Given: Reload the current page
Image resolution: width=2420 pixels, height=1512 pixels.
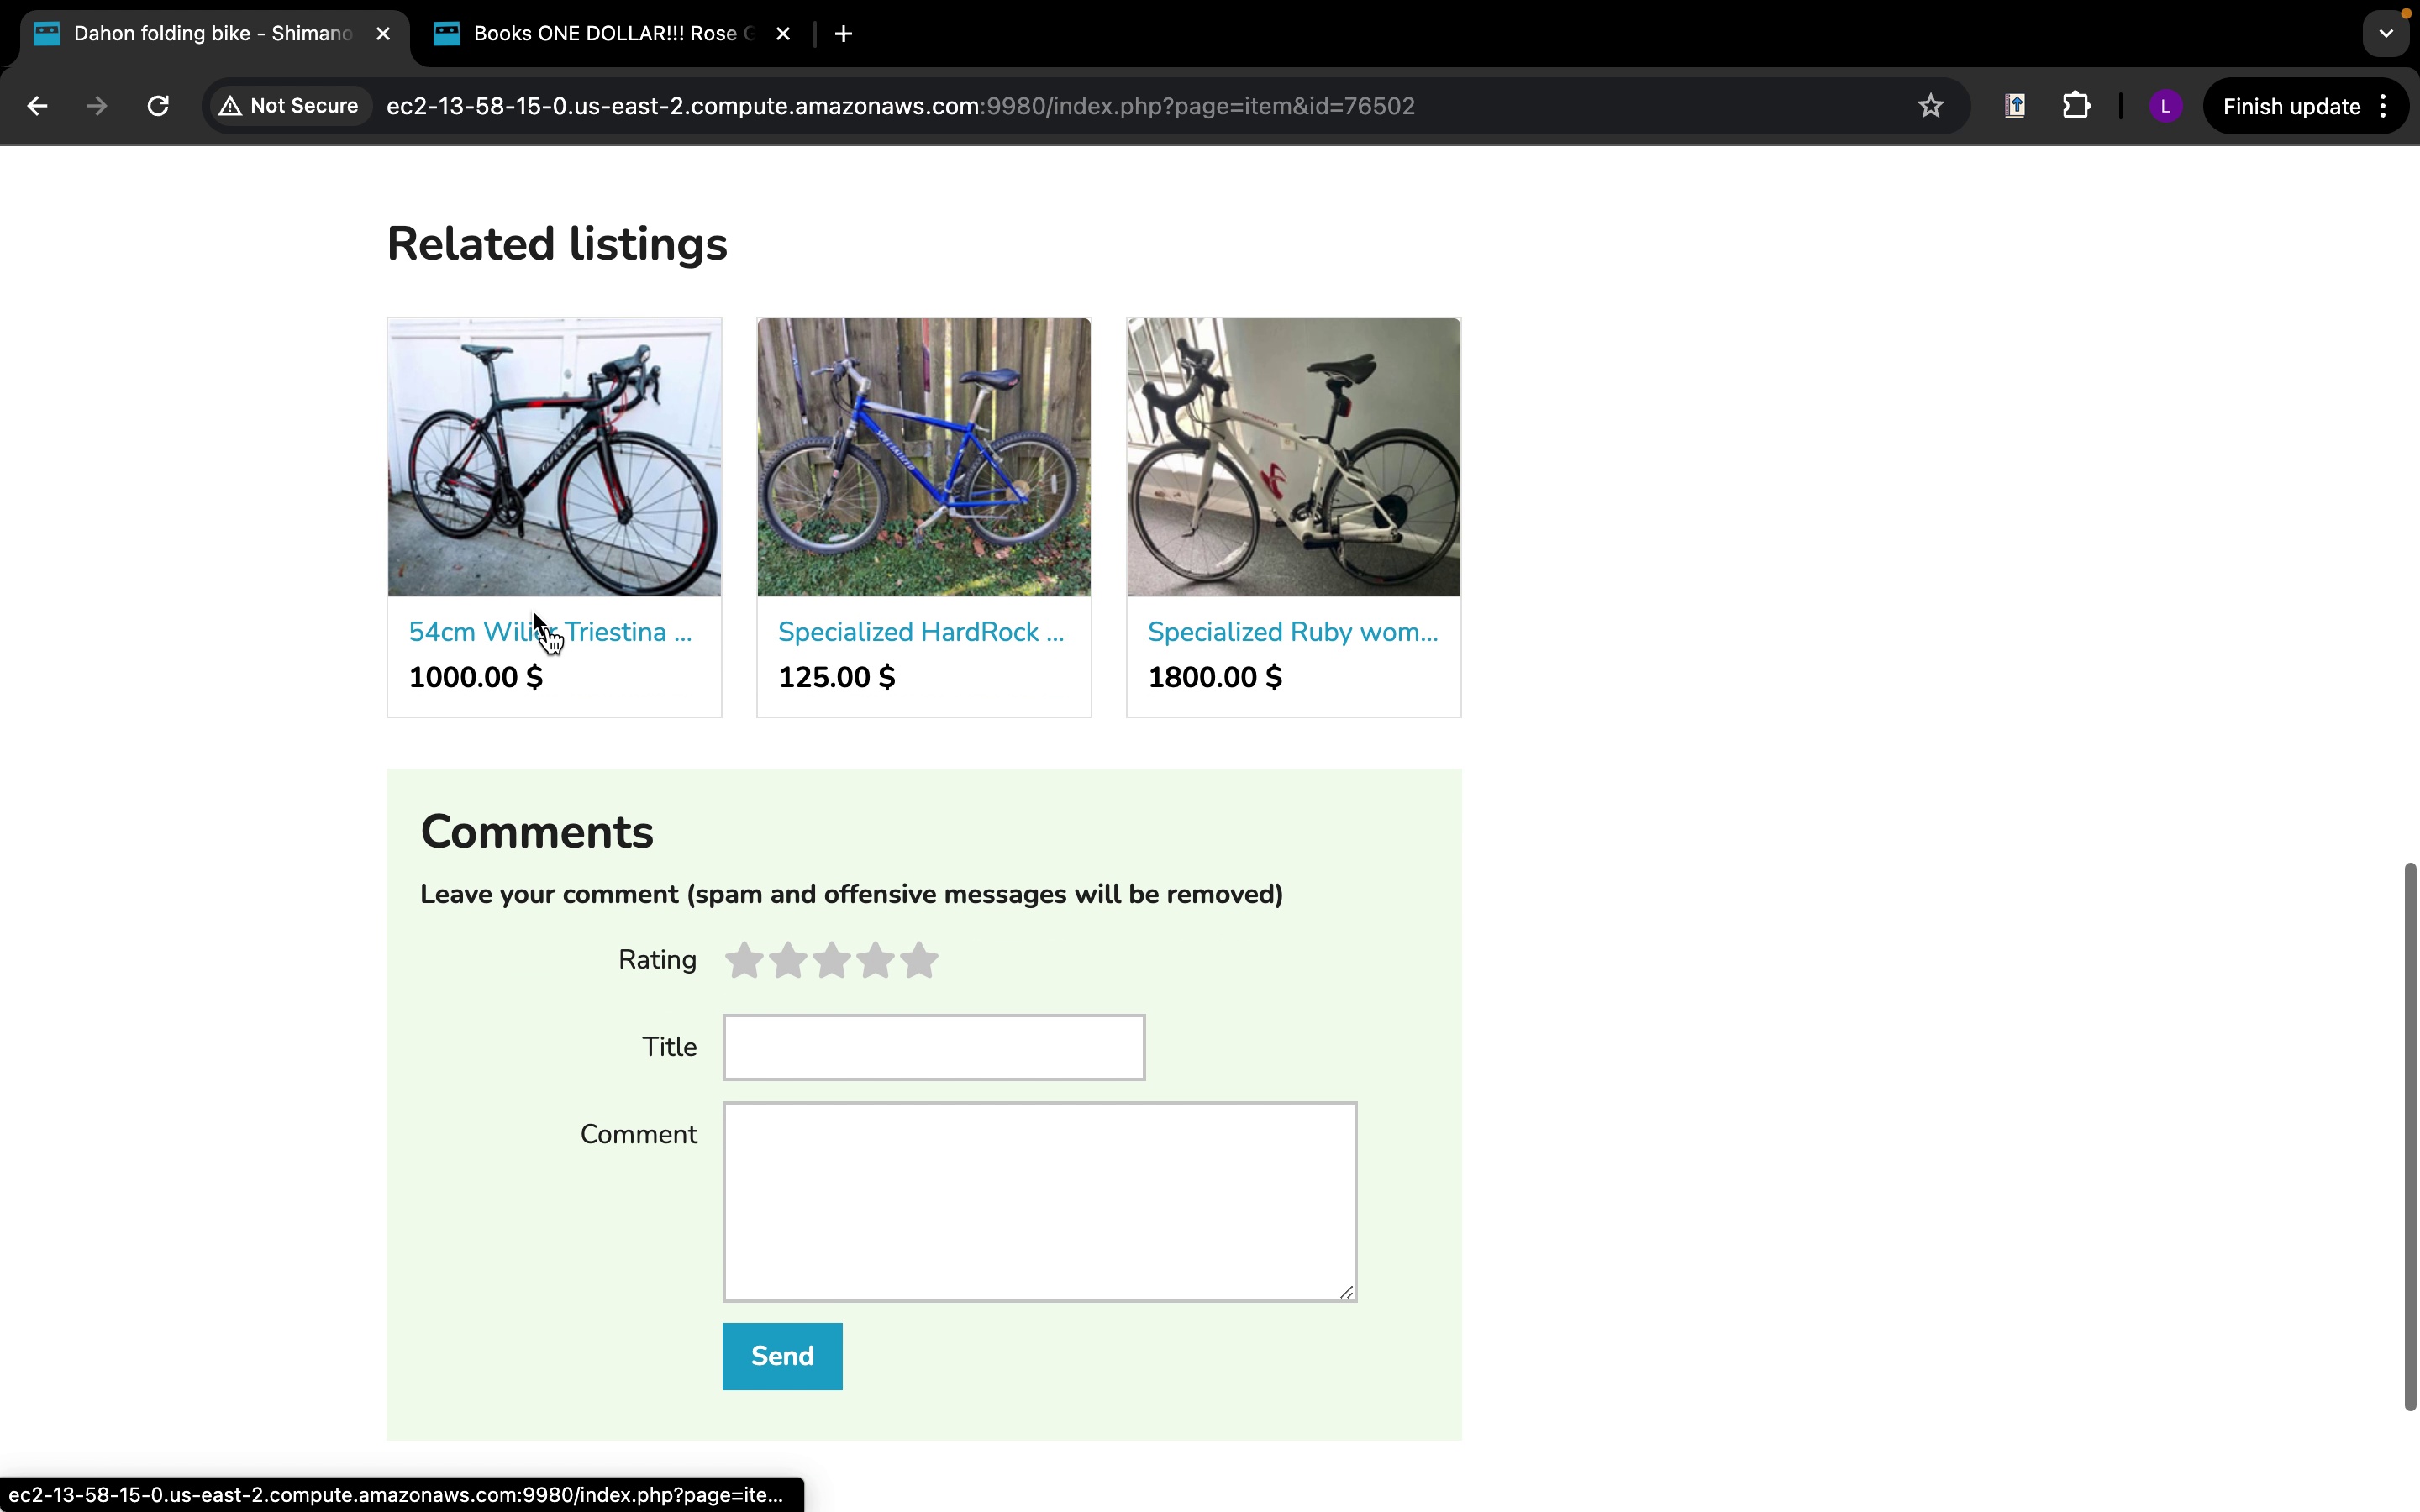Looking at the screenshot, I should [x=158, y=106].
